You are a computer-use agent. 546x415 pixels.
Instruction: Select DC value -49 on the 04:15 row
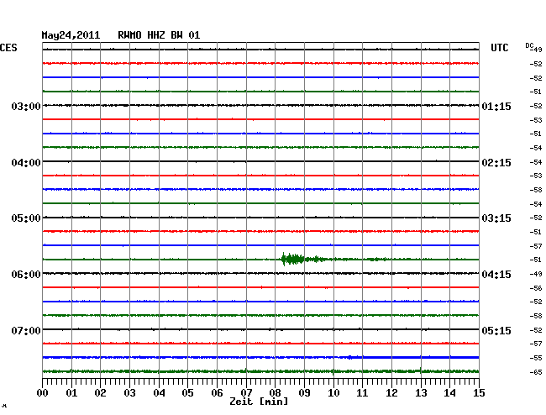pyautogui.click(x=536, y=274)
